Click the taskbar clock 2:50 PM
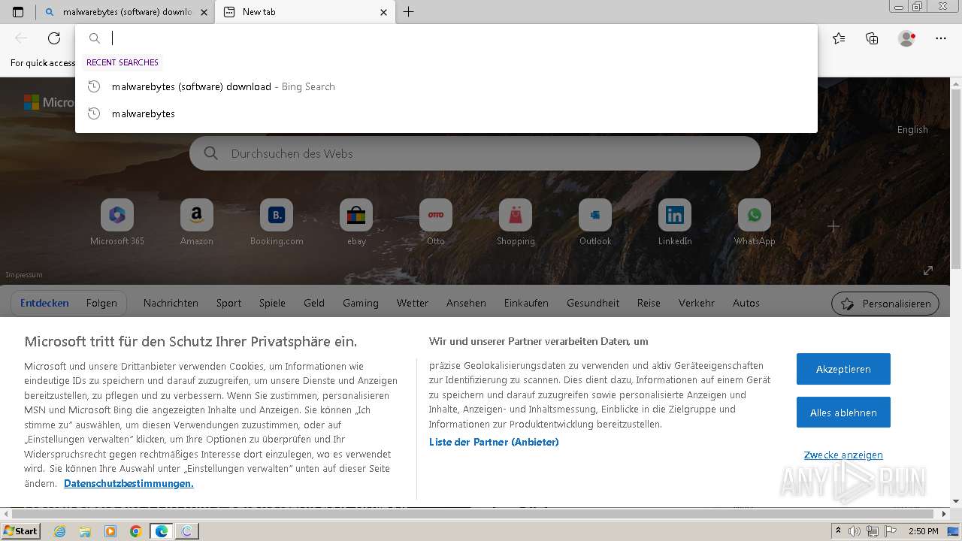The image size is (962, 541). [x=924, y=531]
